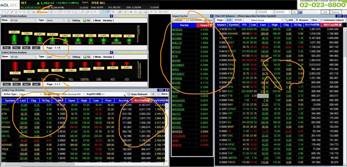Click the Setting gear in Gainer panel

click(73, 20)
